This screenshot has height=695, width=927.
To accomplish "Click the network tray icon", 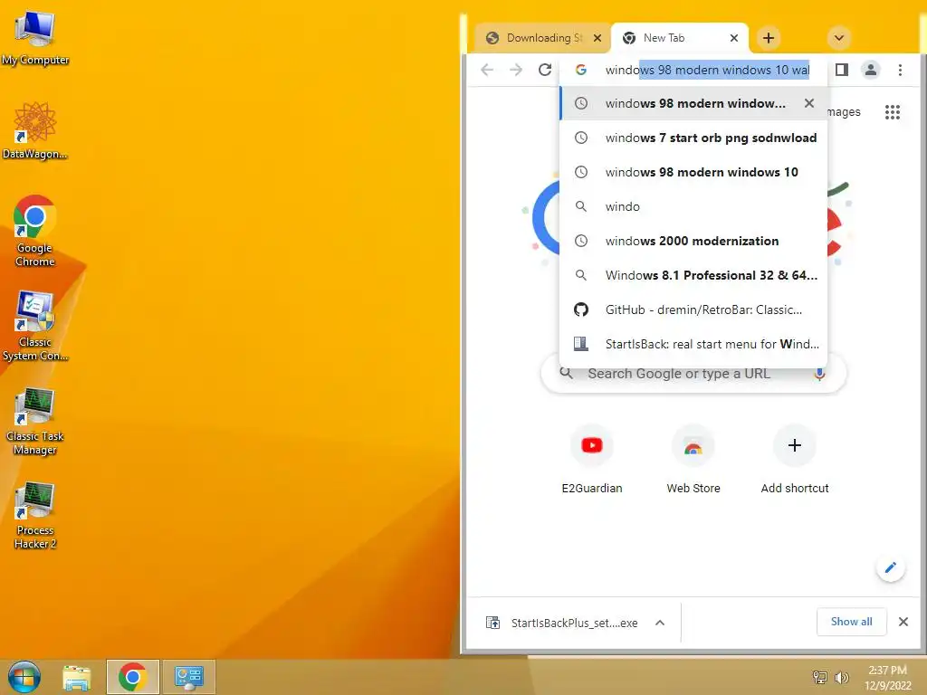I will (820, 677).
